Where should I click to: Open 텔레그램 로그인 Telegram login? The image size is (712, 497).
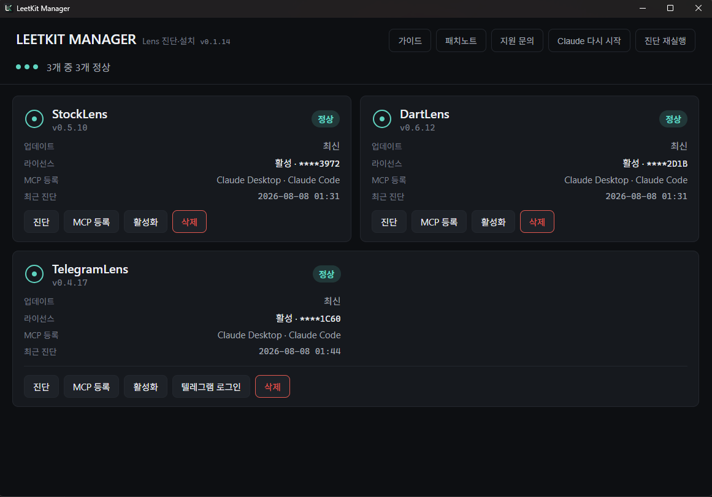211,387
